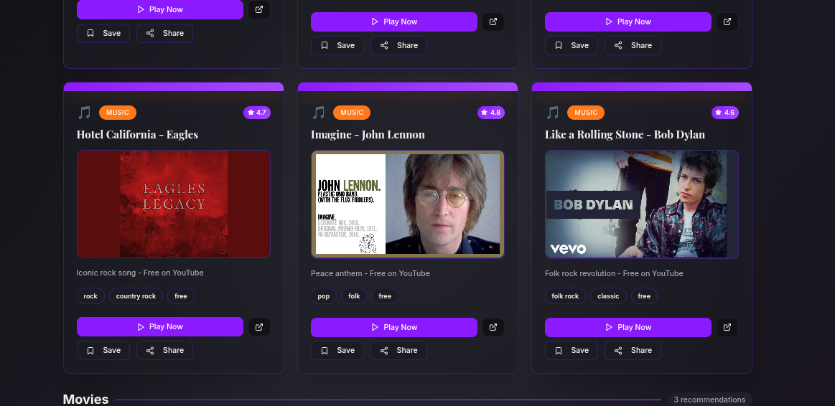Click the 'classic' tag
The width and height of the screenshot is (835, 406).
[x=608, y=296]
